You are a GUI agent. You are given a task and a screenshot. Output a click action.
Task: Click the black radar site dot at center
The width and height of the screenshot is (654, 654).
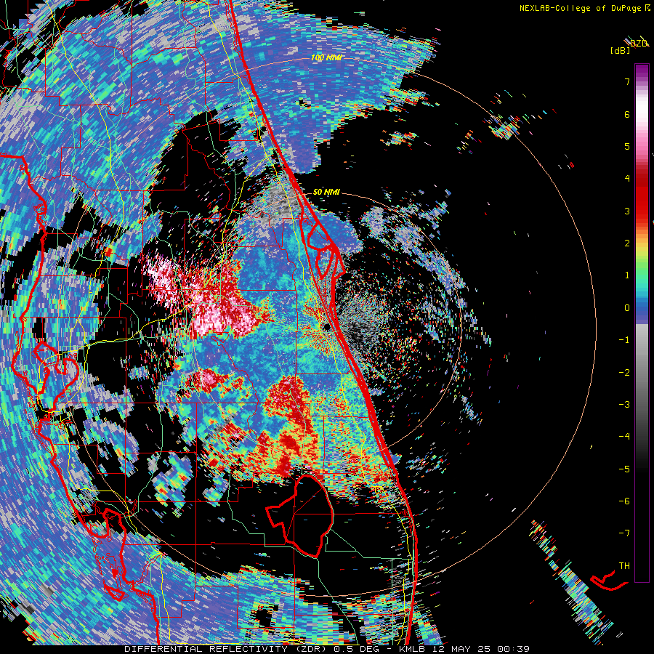(327, 327)
